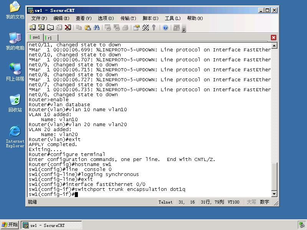307x230 pixels.
Task: Click the vertical scrollbar thumb
Action: click(x=274, y=176)
